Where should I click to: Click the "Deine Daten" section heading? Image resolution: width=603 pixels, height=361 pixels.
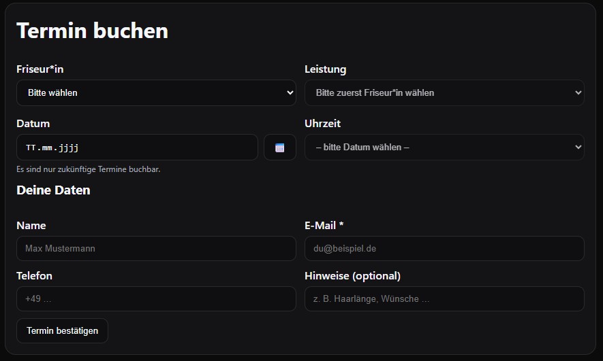tap(53, 190)
